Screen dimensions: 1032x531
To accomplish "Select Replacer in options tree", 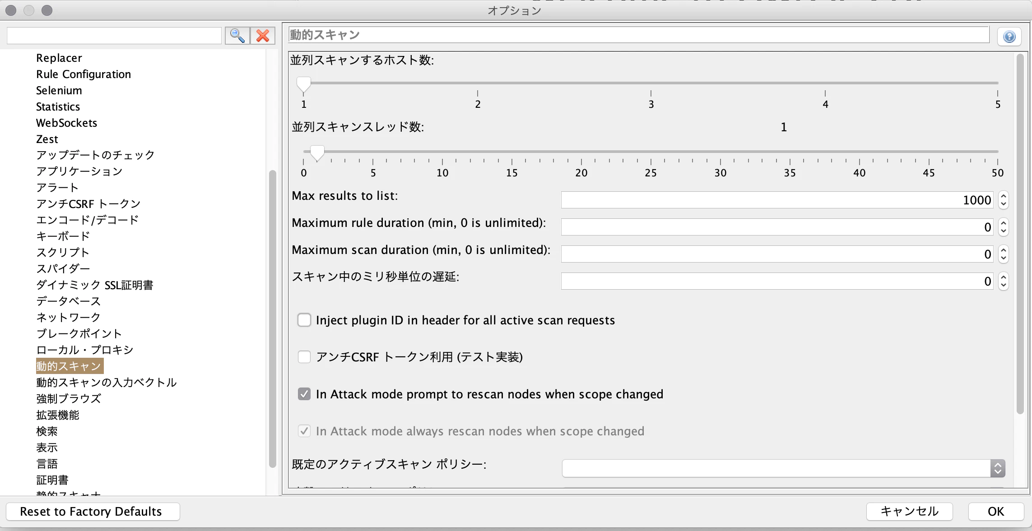I will tap(59, 58).
